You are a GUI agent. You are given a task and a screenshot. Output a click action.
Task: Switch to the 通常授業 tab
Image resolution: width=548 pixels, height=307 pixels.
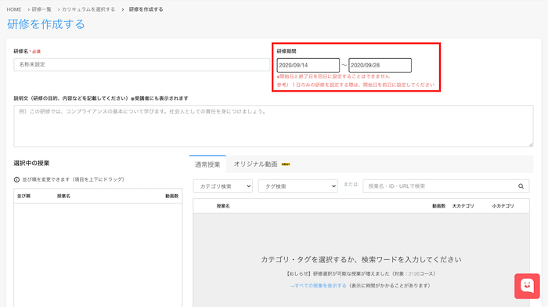click(207, 164)
